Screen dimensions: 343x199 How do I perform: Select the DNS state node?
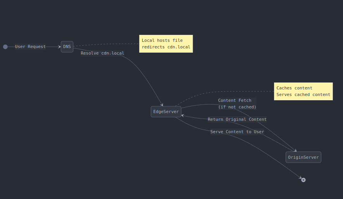67,47
